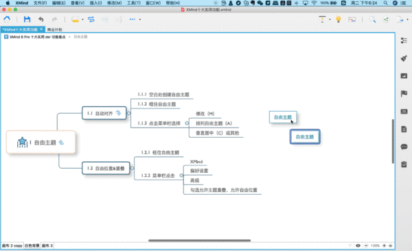Click the export icon with blue arrow
Screen dimensions: 412x251
400,19
